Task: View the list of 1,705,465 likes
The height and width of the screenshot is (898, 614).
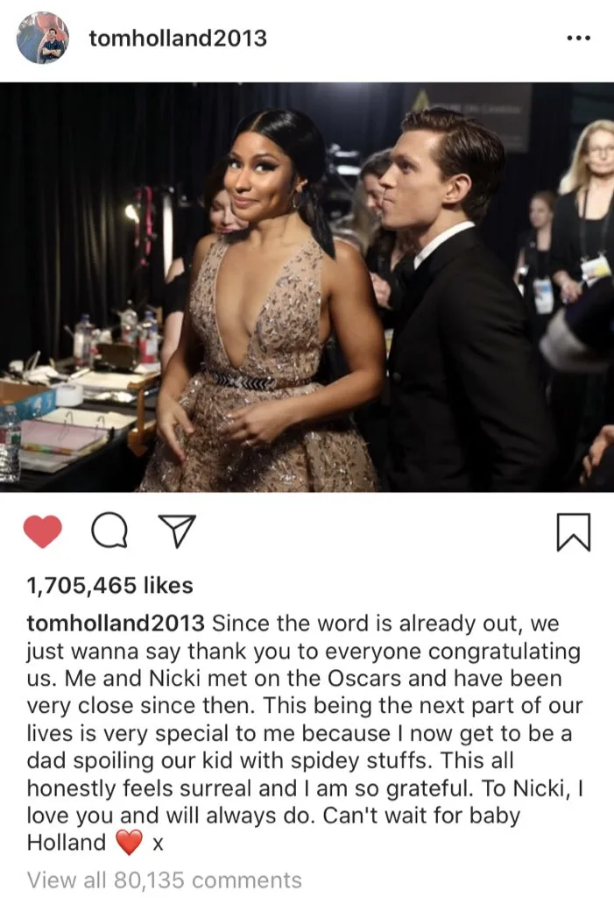Action: 109,585
